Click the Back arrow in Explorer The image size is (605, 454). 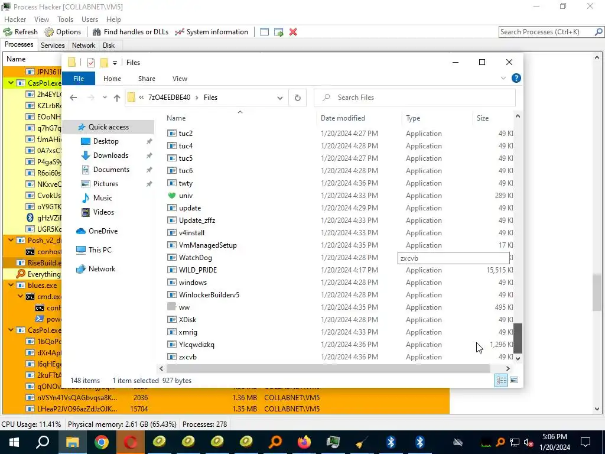point(73,98)
